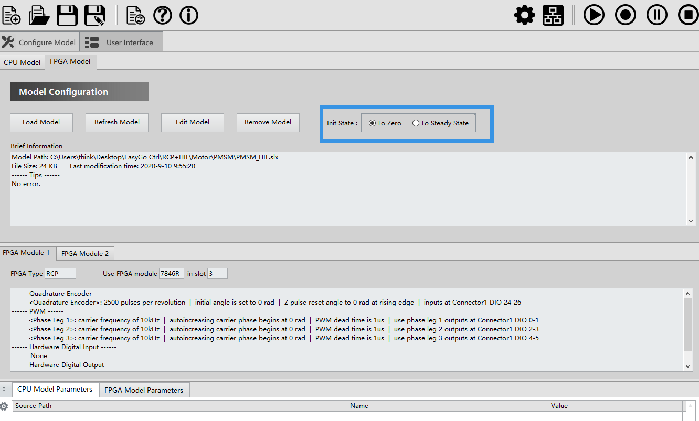Select the FPGA Model tab
Viewport: 699px width, 421px height.
[x=70, y=62]
